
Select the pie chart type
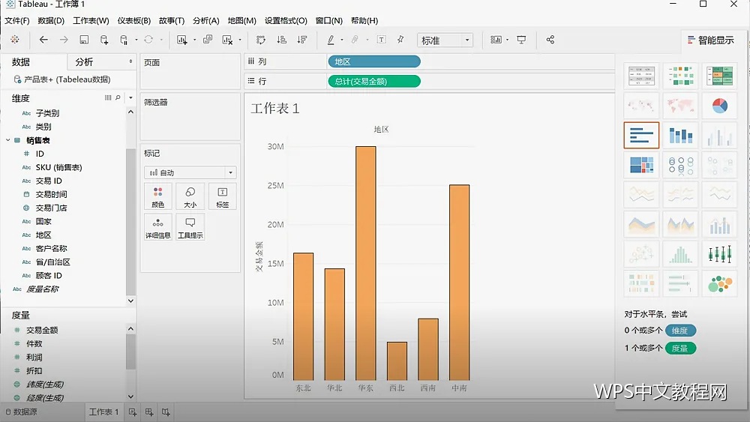(x=719, y=106)
